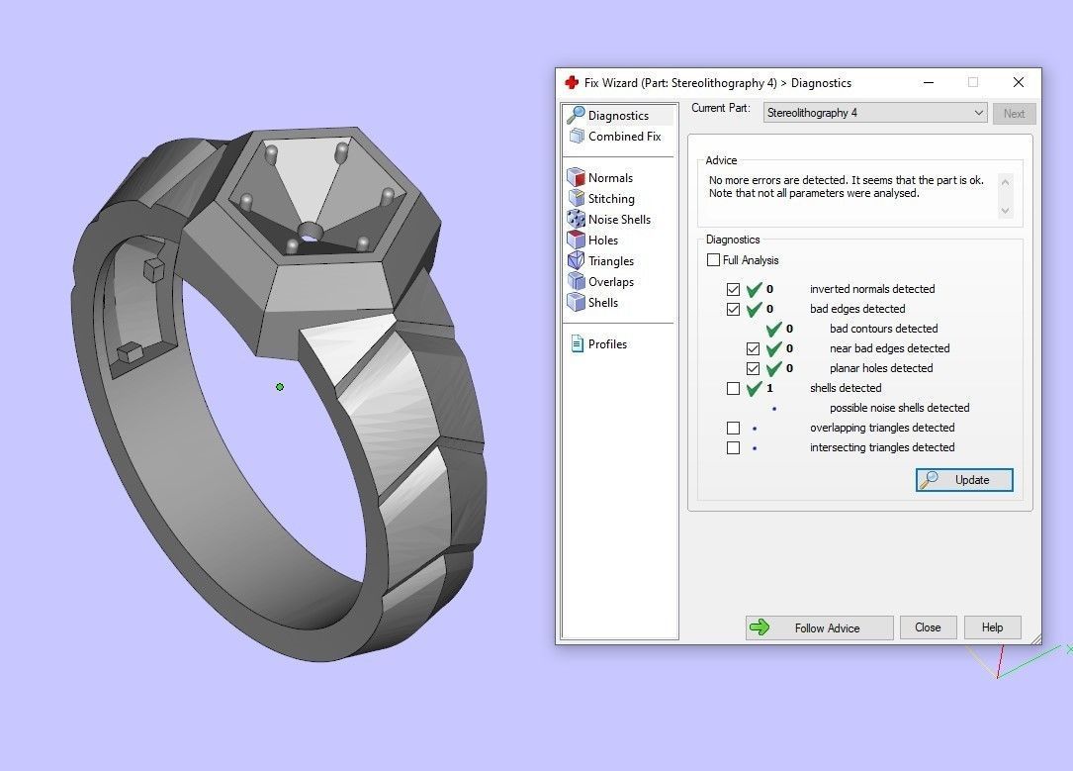Click the 'possible noise shells detected' label

tap(899, 408)
